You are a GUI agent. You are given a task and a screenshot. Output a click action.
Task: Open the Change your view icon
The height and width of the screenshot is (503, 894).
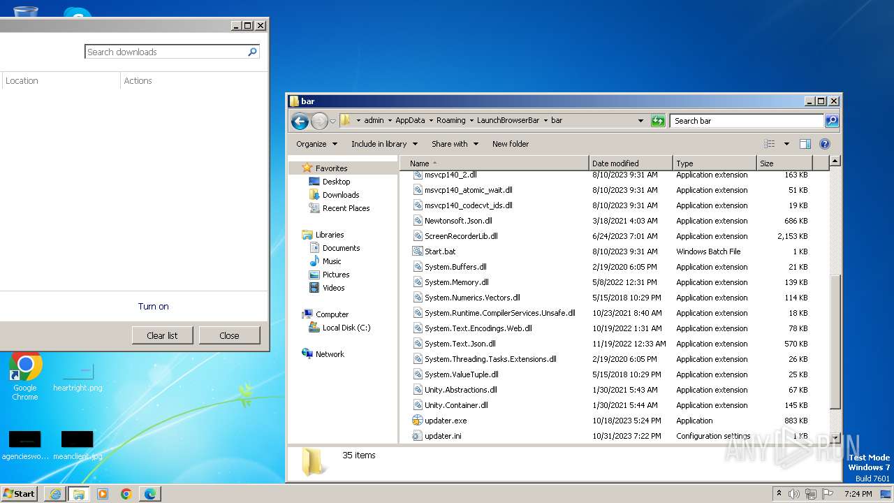coord(769,144)
